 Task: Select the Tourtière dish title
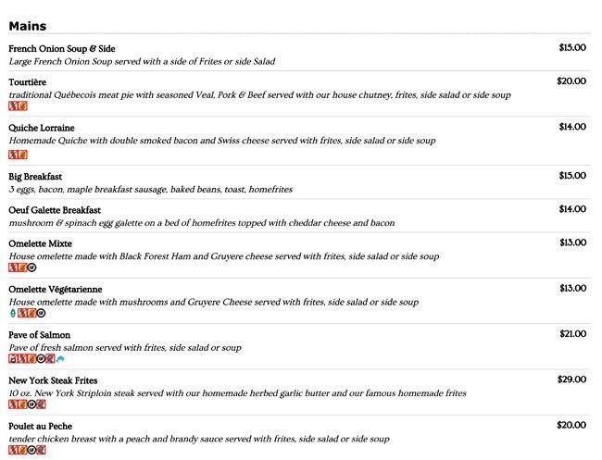[28, 82]
